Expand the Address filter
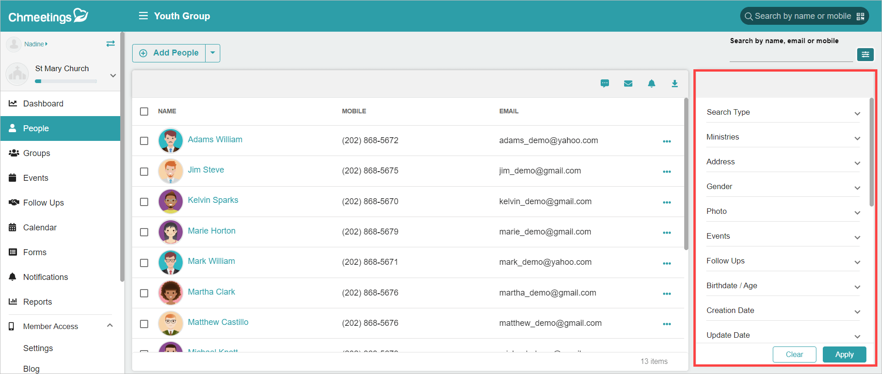Screen dimensions: 882x374 click(x=783, y=162)
